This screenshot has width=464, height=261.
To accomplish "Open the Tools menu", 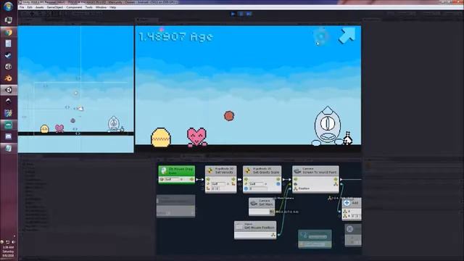I will [88, 7].
